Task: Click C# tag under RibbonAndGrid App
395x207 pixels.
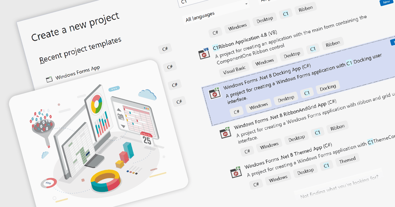Action: point(247,151)
